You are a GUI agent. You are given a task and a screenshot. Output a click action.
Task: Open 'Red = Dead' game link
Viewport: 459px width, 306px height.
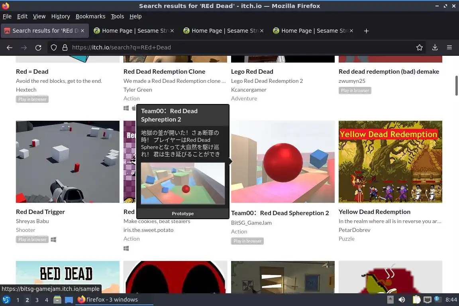point(32,71)
